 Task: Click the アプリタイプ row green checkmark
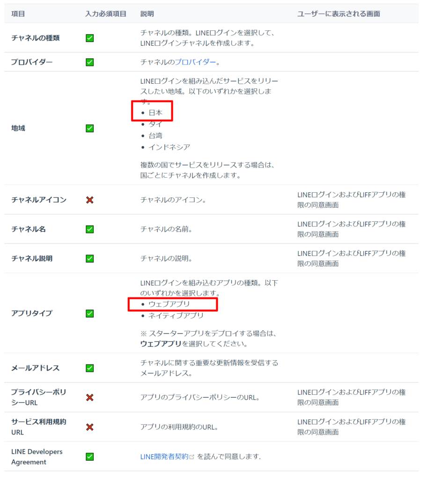(x=89, y=313)
